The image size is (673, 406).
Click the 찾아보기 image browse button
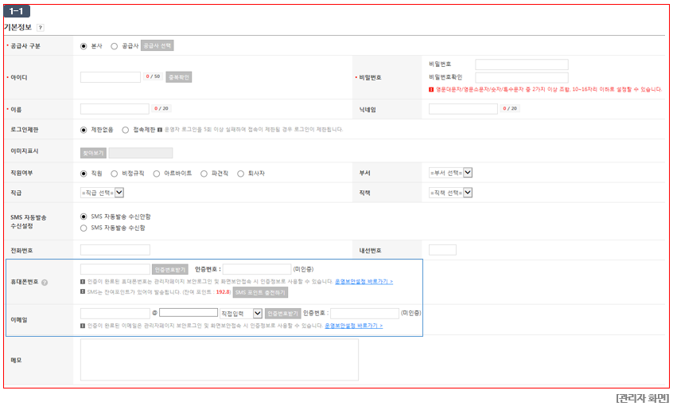click(93, 153)
